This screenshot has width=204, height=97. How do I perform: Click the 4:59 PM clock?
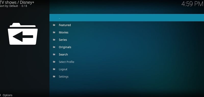coord(193,4)
